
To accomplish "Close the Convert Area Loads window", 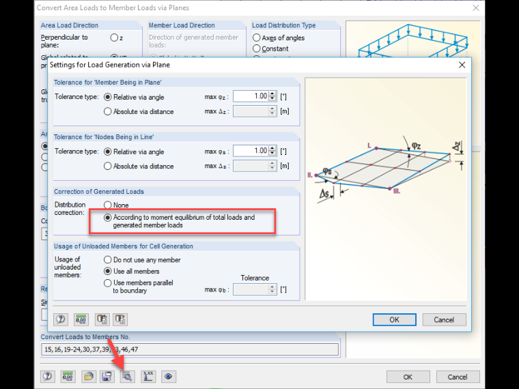I will pyautogui.click(x=476, y=8).
